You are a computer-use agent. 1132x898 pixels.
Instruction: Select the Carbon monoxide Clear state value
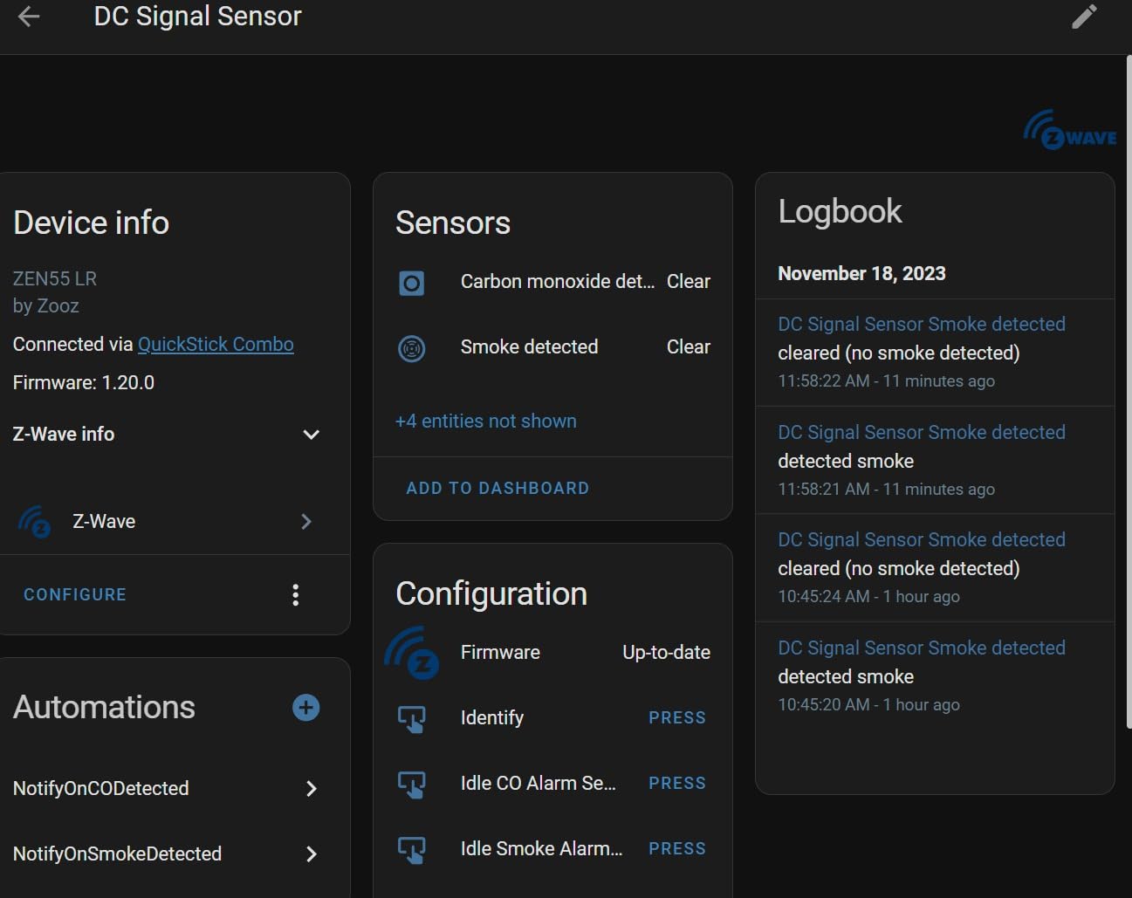[689, 281]
